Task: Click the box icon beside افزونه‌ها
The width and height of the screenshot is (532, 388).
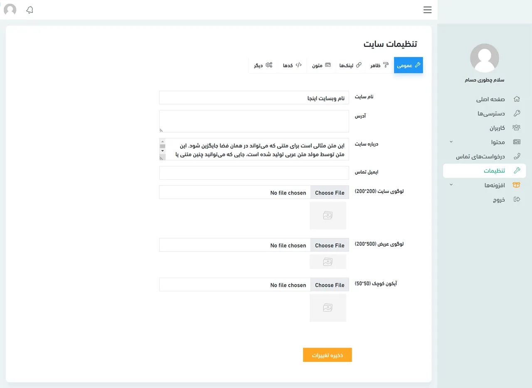Action: [517, 185]
